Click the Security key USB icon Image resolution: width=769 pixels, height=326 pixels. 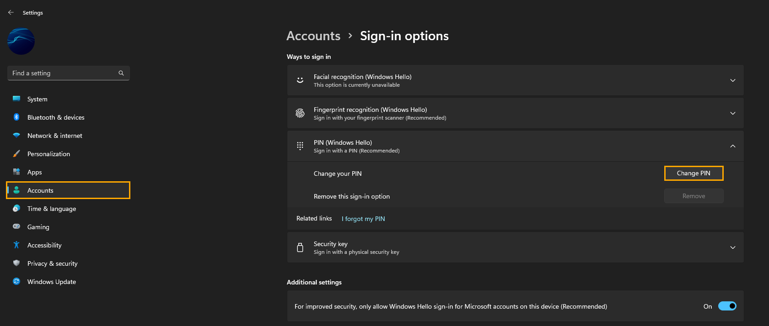pos(300,247)
